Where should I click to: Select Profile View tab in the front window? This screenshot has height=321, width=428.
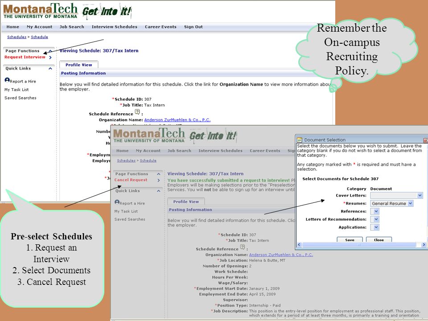pos(186,202)
